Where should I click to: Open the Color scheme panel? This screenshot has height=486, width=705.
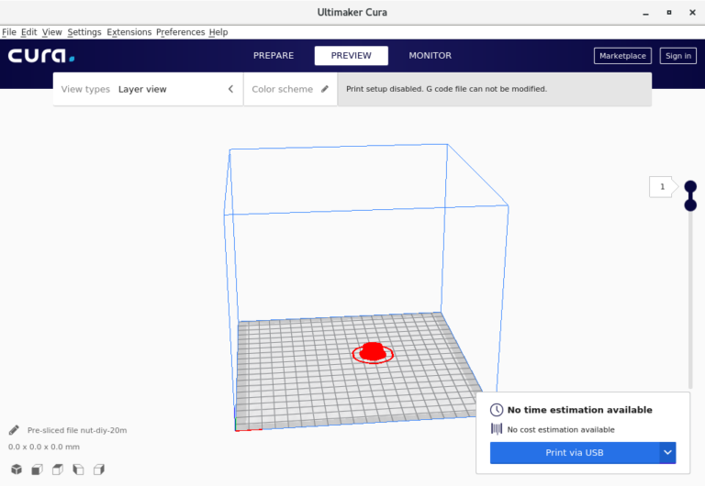pos(290,90)
